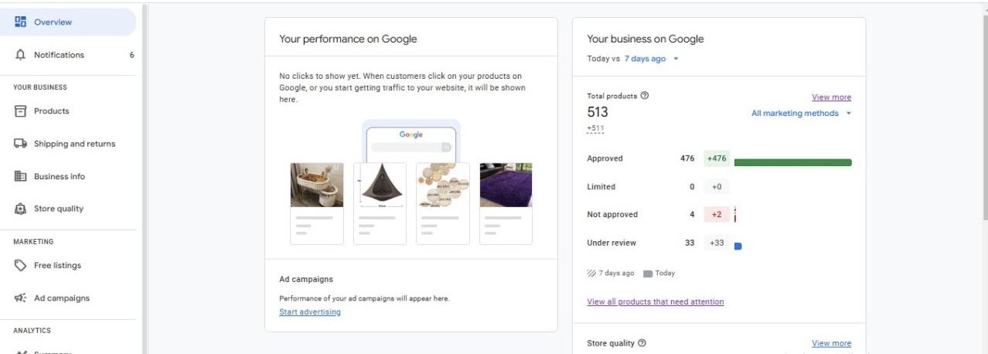Click the Total products help icon

point(645,96)
